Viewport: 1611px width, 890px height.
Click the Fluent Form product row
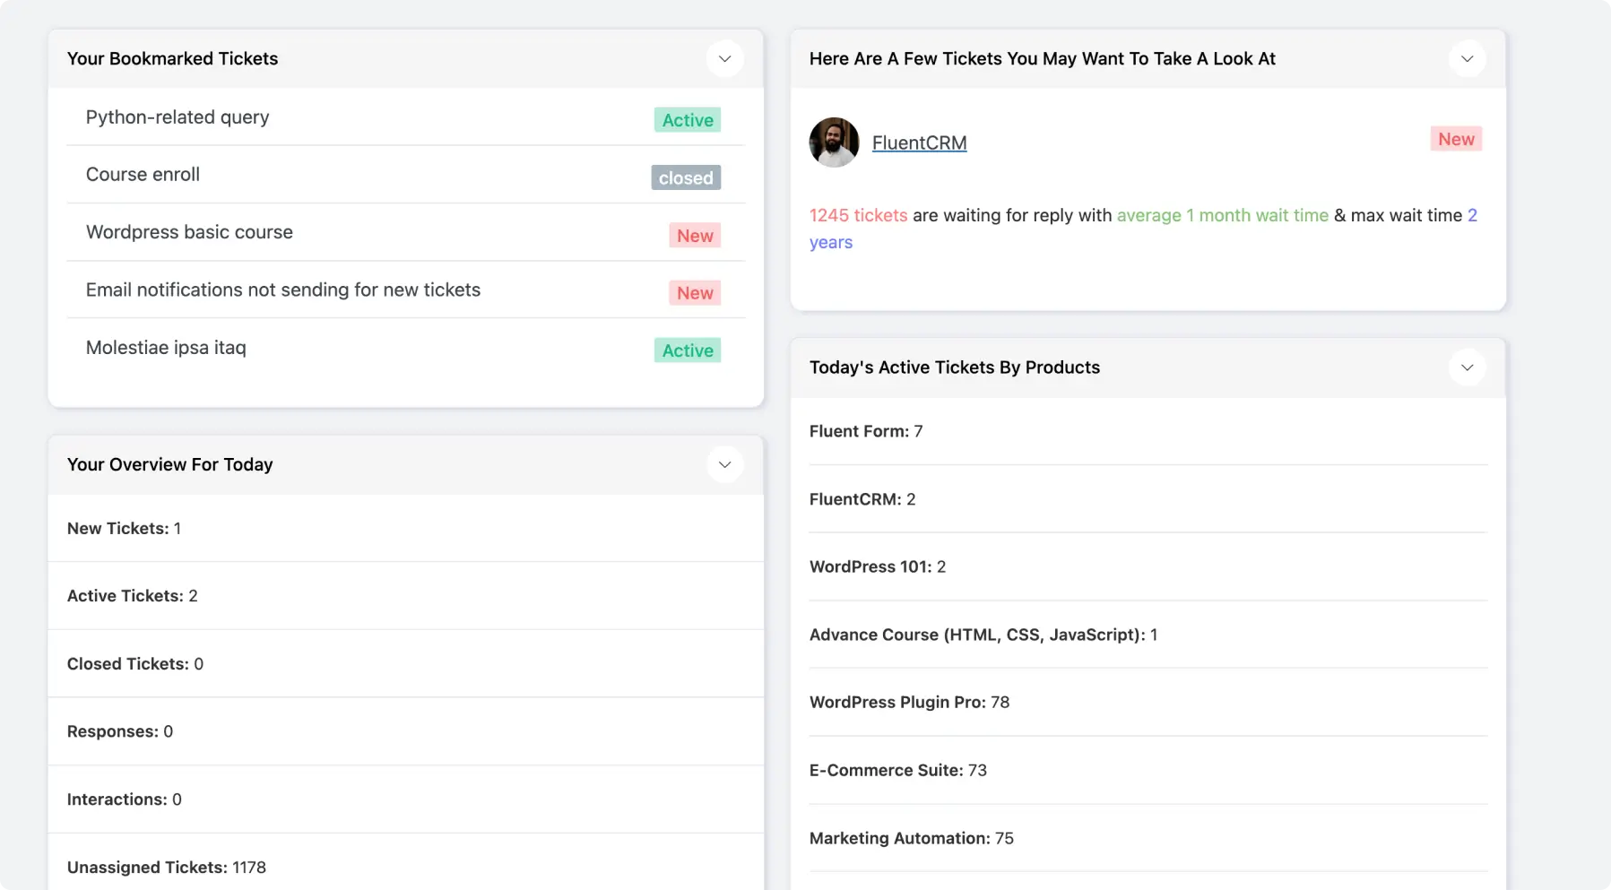coord(866,431)
